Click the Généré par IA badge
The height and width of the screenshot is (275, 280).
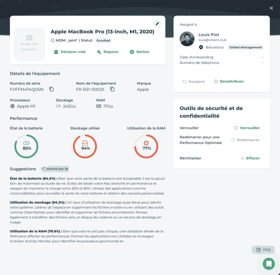click(x=54, y=169)
